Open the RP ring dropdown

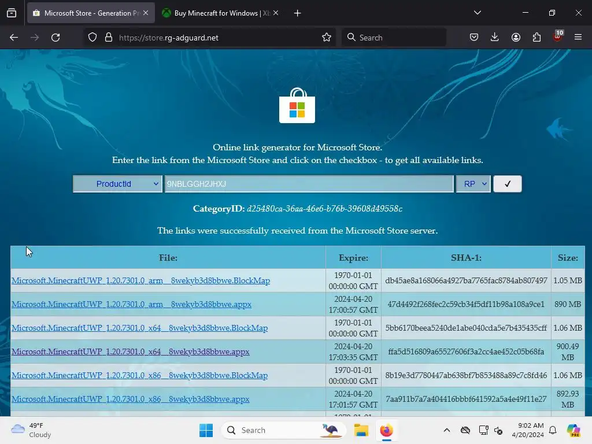473,184
